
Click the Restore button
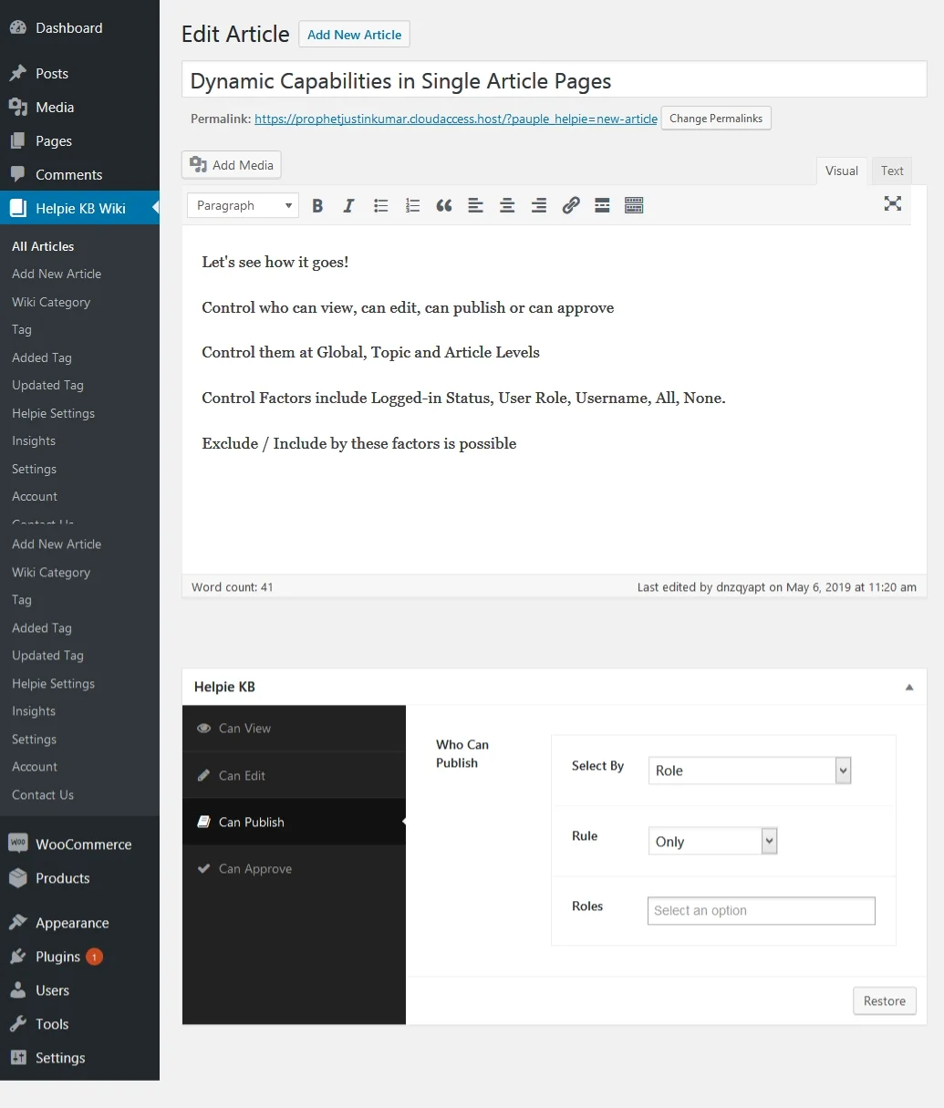(x=885, y=1000)
